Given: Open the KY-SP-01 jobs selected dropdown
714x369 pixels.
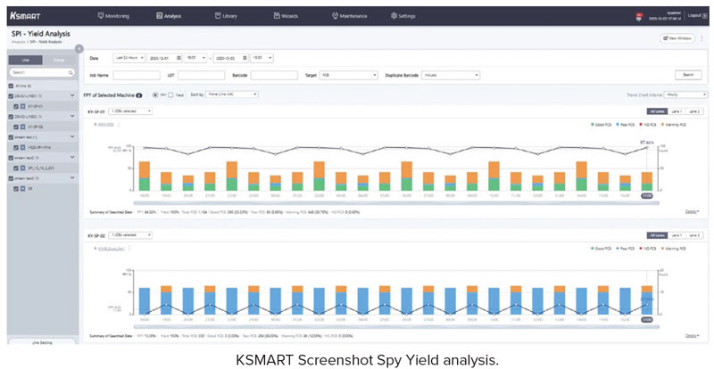Looking at the screenshot, I should coord(130,111).
